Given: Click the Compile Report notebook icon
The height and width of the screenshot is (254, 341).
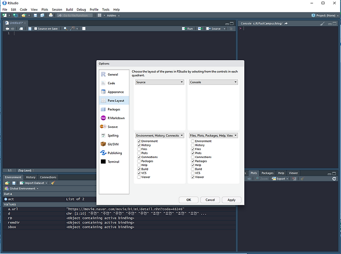Looking at the screenshot, I should pos(83,29).
